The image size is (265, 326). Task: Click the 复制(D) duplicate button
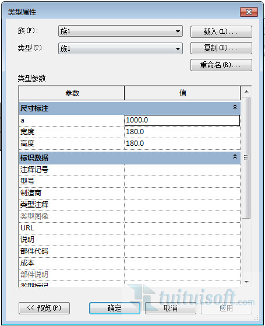click(221, 48)
